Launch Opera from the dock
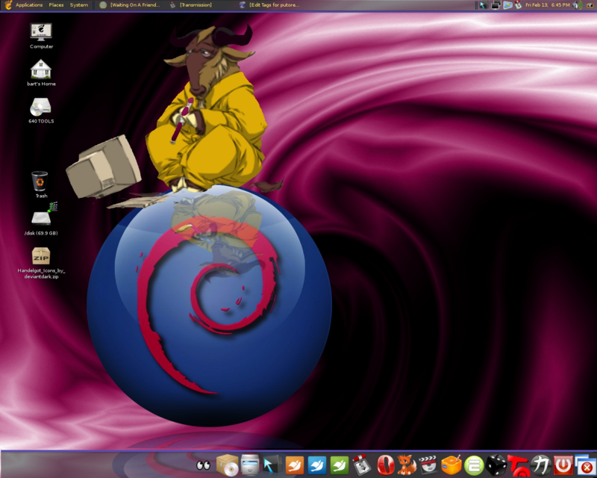Image resolution: width=597 pixels, height=478 pixels. click(x=385, y=465)
